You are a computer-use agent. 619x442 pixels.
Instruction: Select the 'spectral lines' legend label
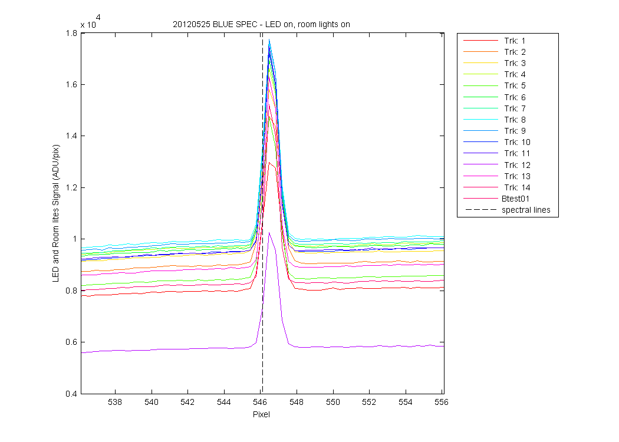(x=526, y=210)
